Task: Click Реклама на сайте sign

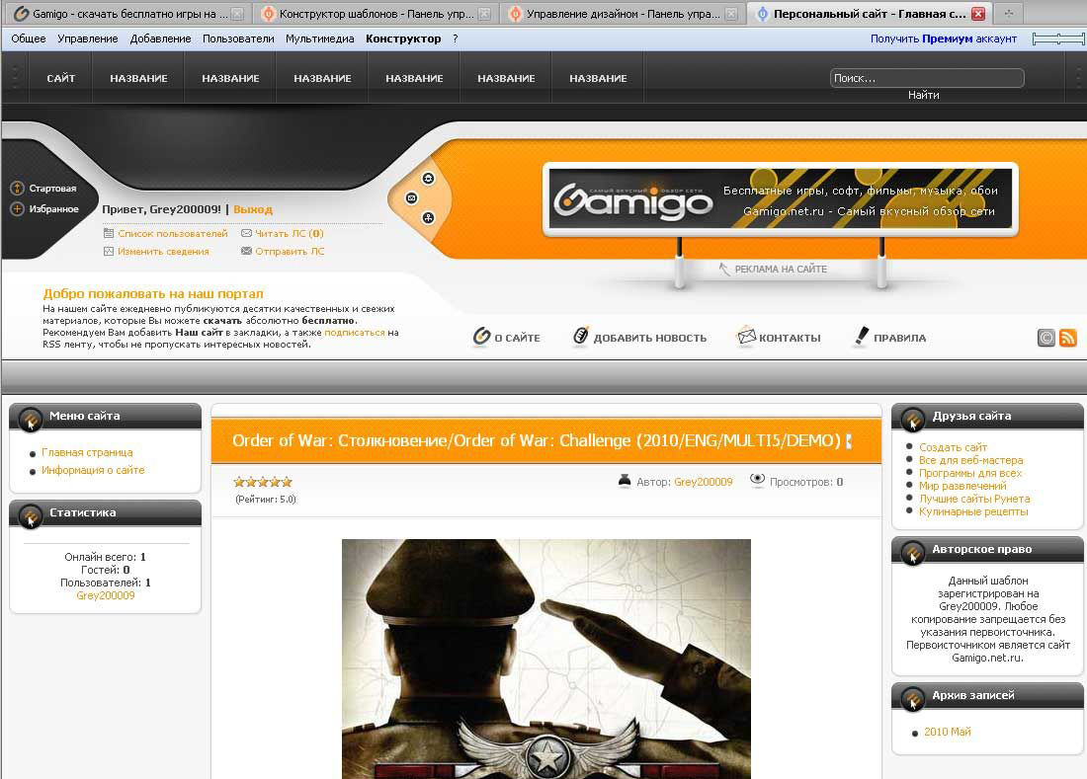Action: coord(781,269)
